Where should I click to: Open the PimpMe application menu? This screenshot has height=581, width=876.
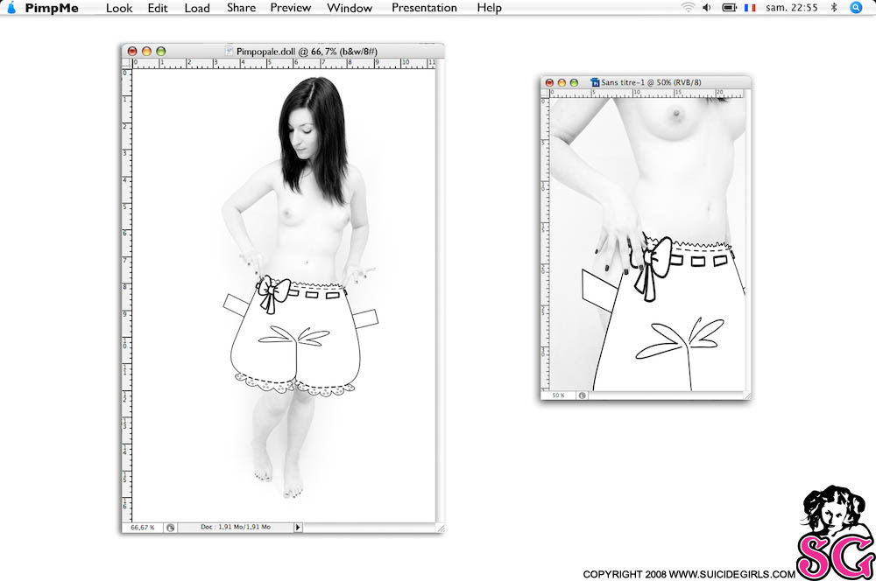click(x=52, y=8)
